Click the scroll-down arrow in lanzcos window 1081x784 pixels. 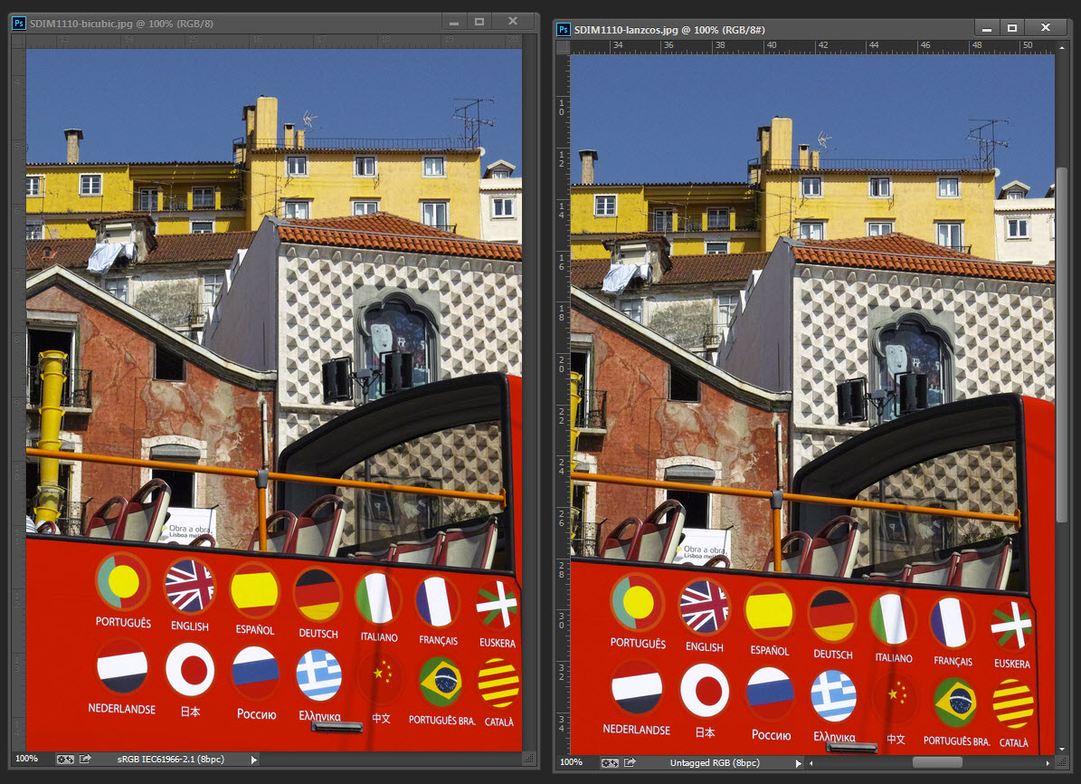tap(1062, 749)
